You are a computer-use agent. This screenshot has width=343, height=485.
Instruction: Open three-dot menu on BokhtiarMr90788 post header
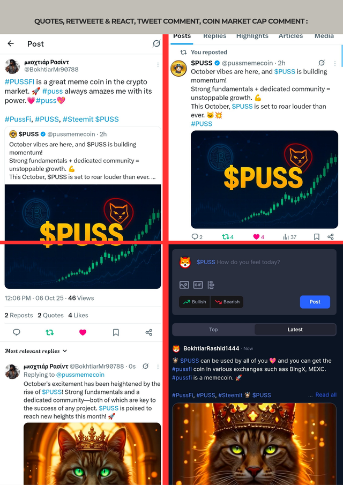click(158, 65)
